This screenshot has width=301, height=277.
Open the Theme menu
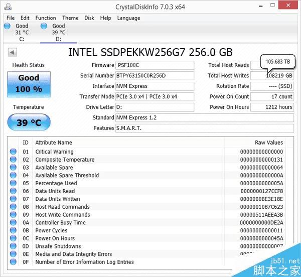70,18
